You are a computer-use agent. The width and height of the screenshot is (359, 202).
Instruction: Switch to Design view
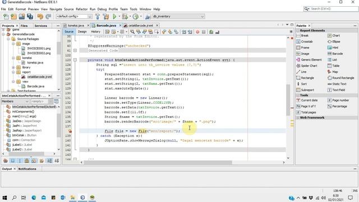[82, 31]
